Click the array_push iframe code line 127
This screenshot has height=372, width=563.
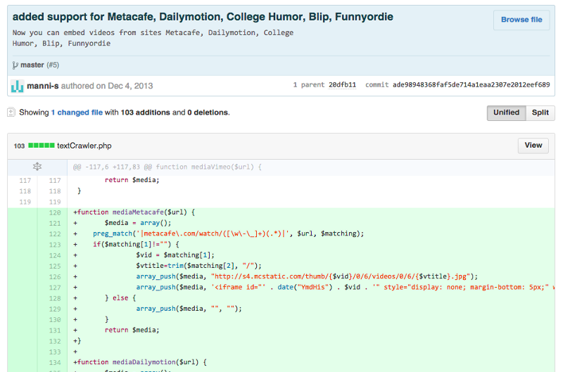311,288
